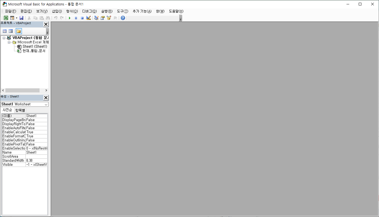Pause execution with the Break icon

(76, 18)
